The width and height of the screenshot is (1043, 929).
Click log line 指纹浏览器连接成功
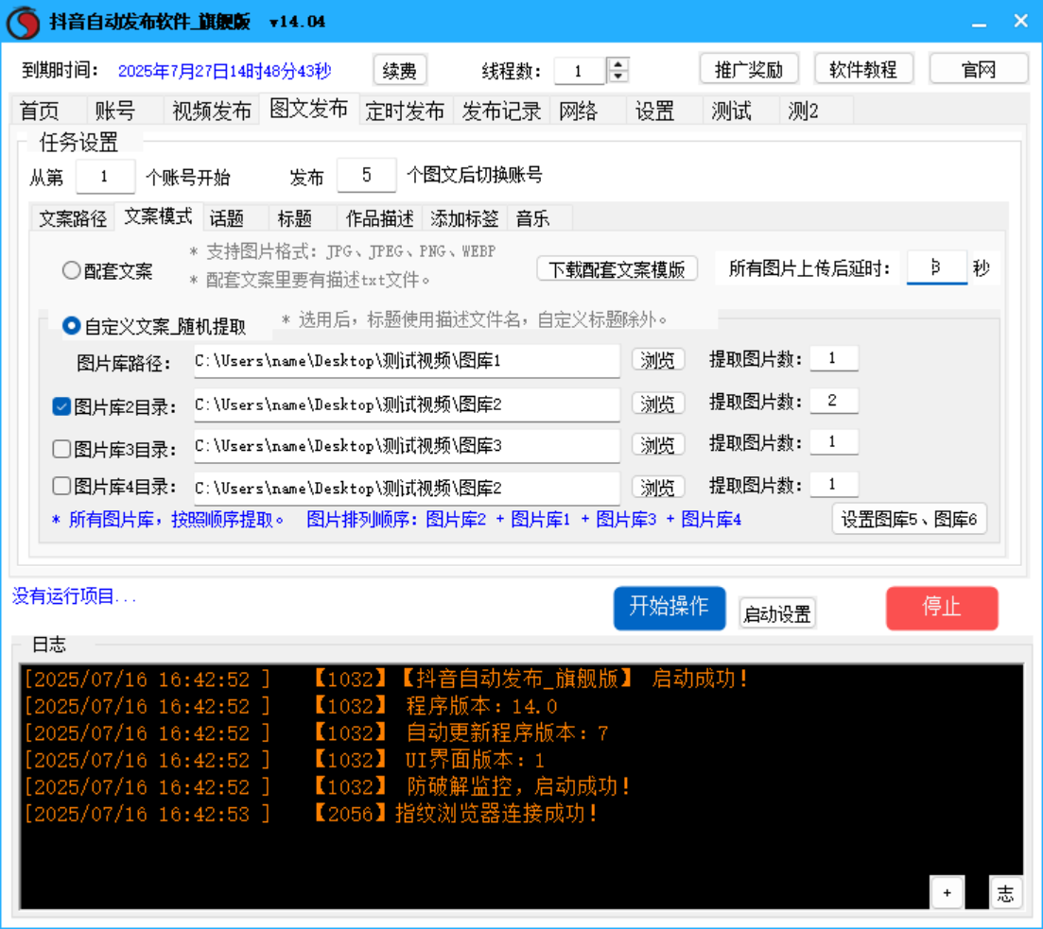310,814
